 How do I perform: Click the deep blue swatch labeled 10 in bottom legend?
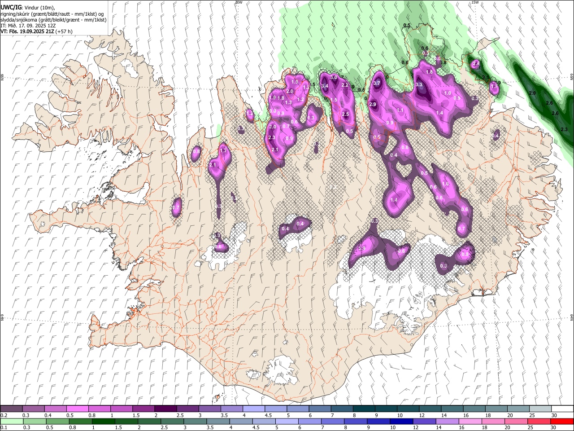[x=401, y=421]
